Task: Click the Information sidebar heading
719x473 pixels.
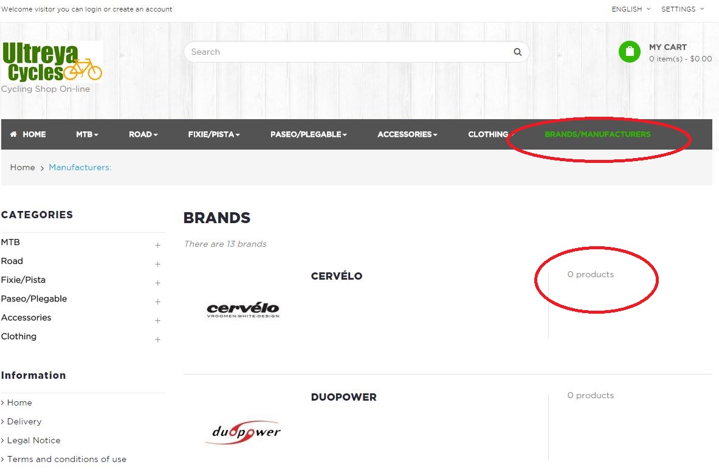Action: (x=33, y=375)
